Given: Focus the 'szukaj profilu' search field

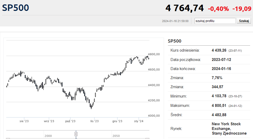Looking at the screenshot, I should (215, 21).
